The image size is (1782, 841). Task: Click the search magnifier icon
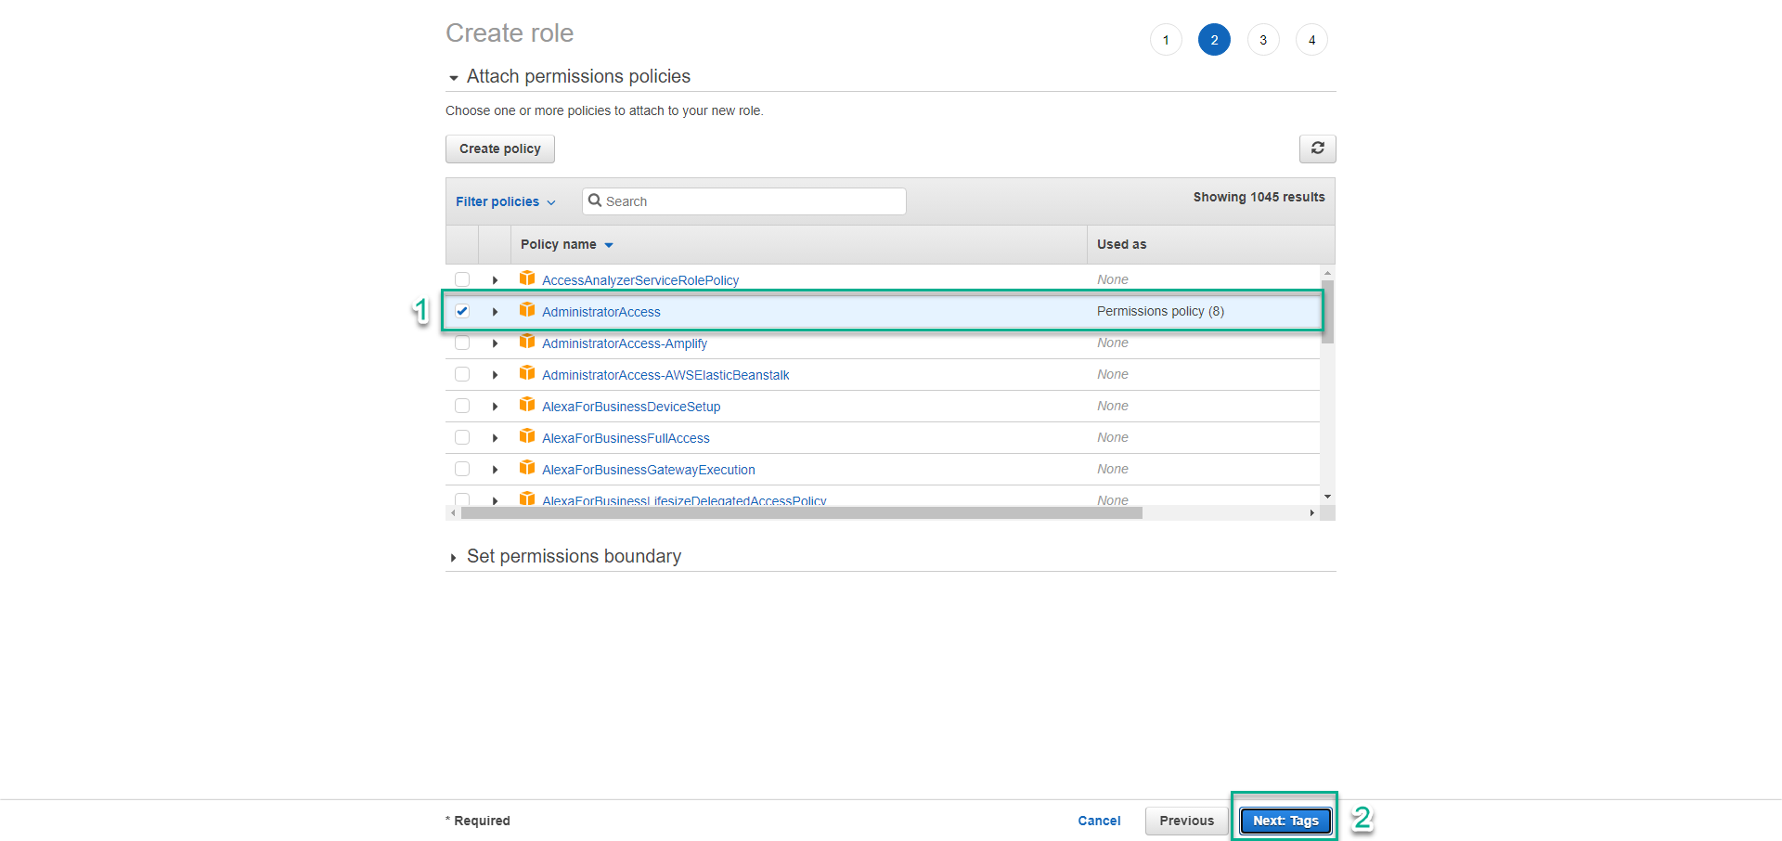point(595,201)
